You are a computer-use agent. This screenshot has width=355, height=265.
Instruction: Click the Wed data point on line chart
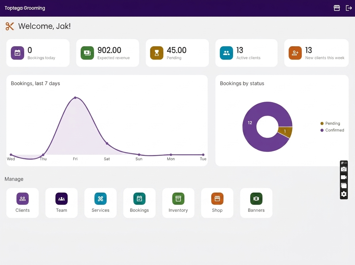(11, 155)
